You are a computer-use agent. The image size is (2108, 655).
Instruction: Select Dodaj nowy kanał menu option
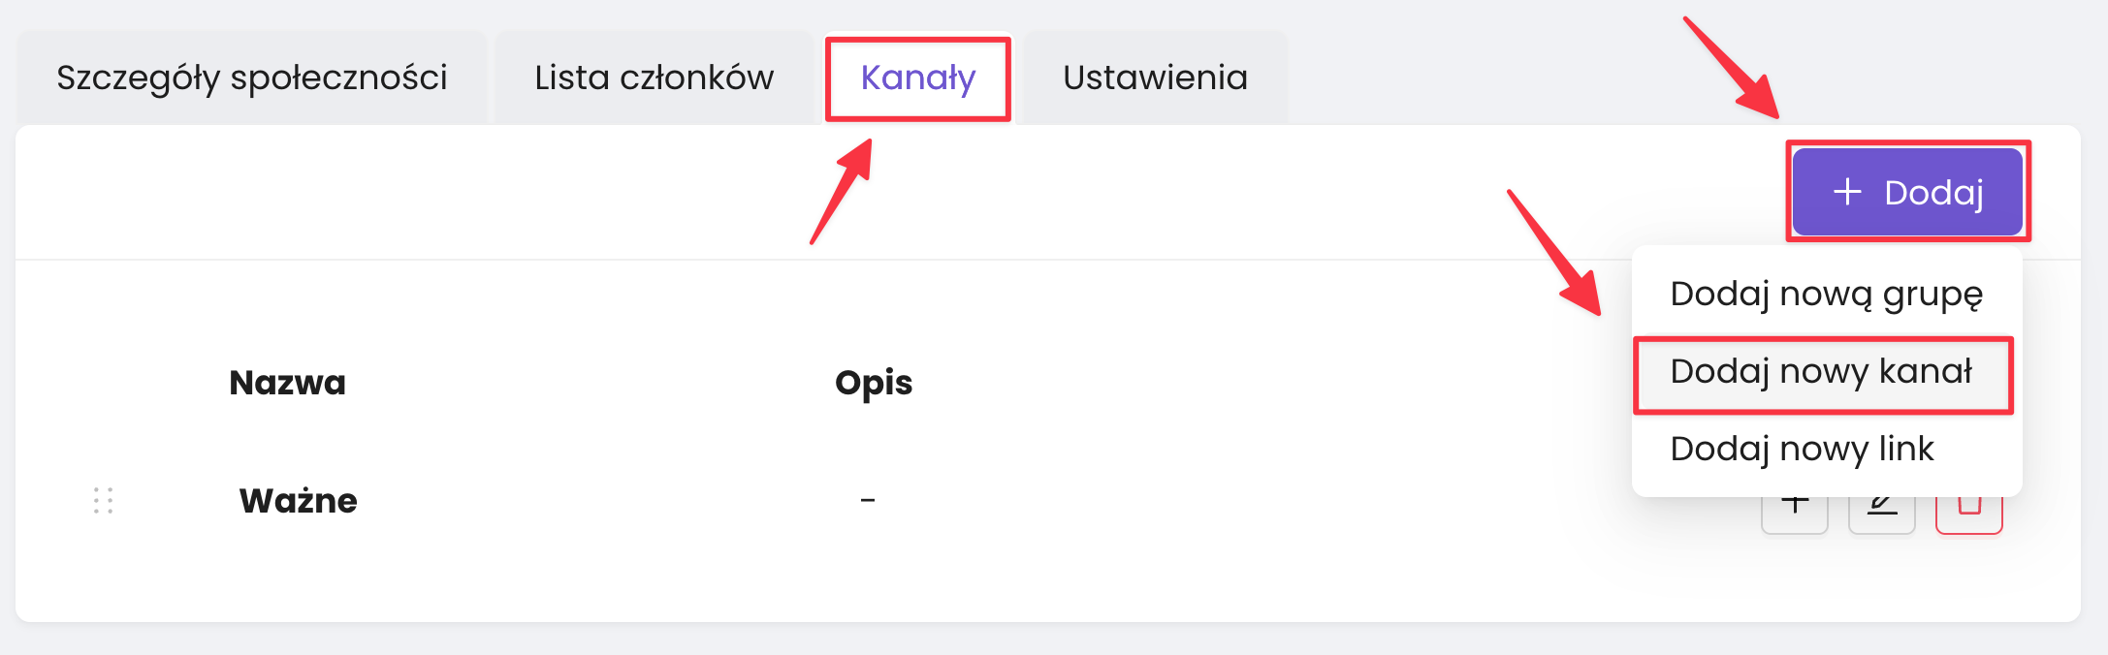tap(1821, 371)
